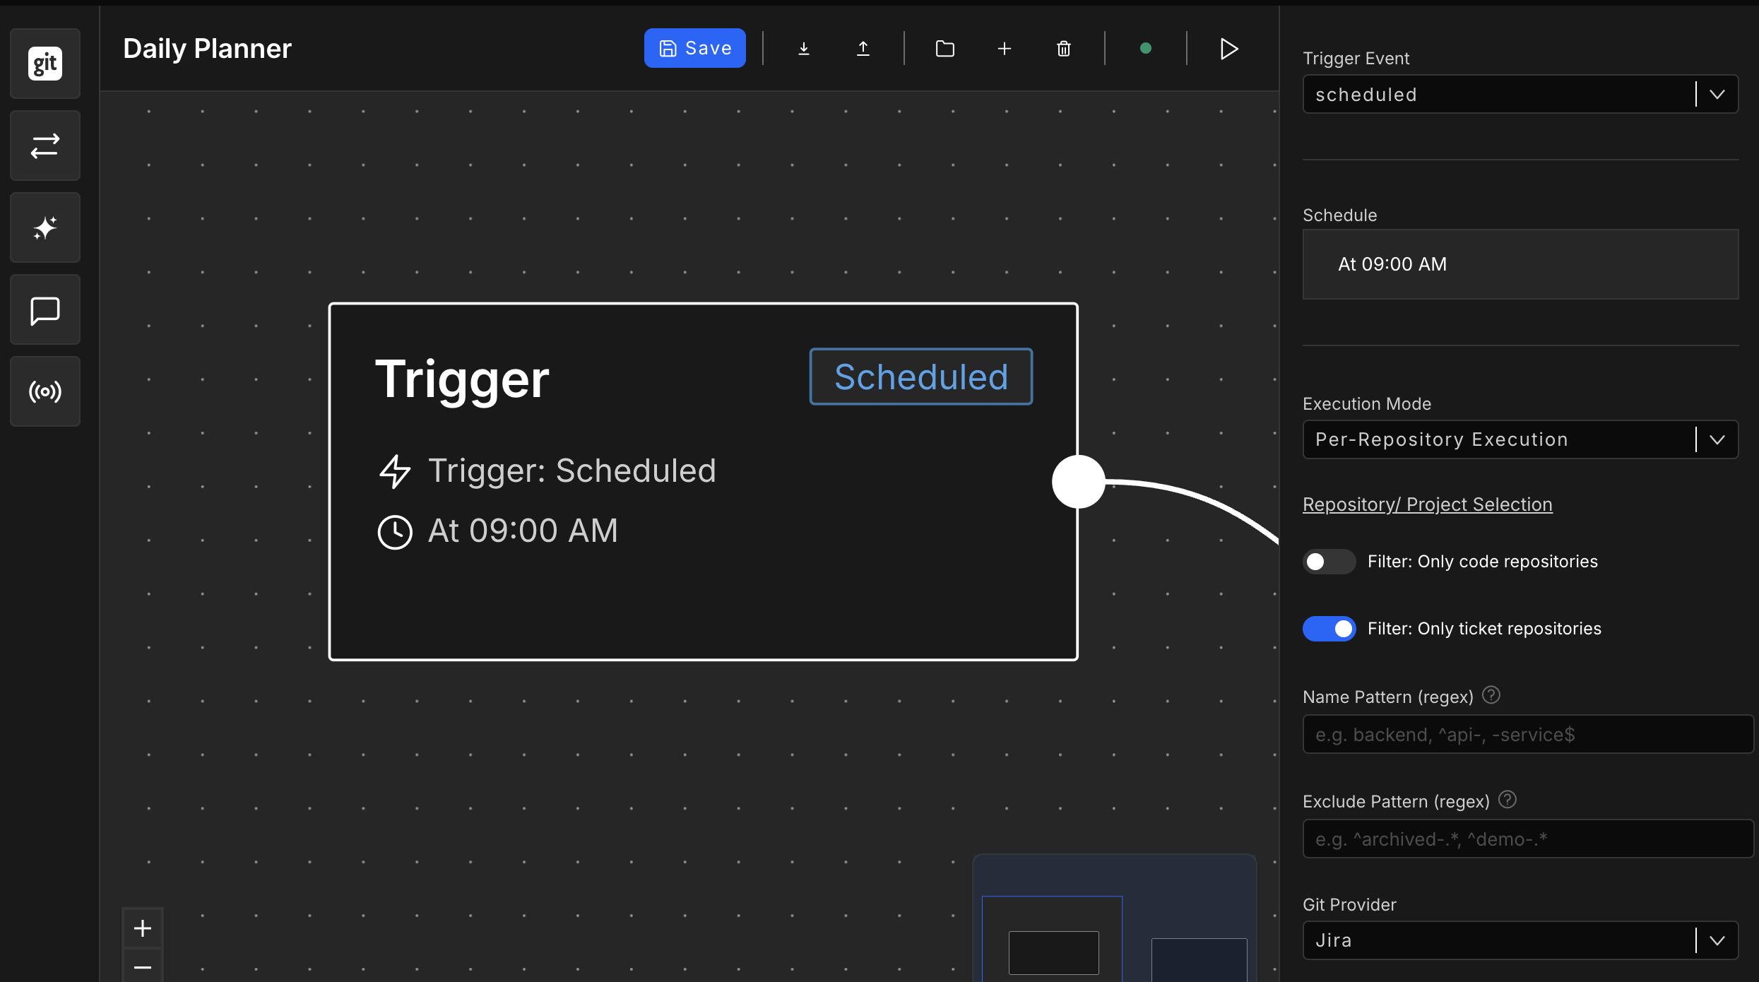Open Repository/ Project Selection link

pyautogui.click(x=1427, y=504)
